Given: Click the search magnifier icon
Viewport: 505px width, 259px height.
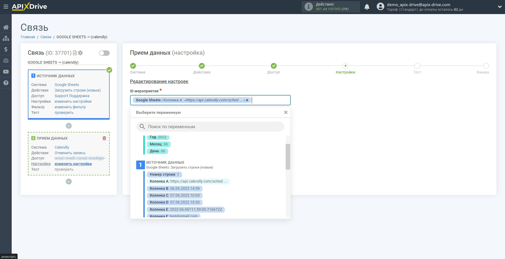Looking at the screenshot, I should [x=142, y=127].
